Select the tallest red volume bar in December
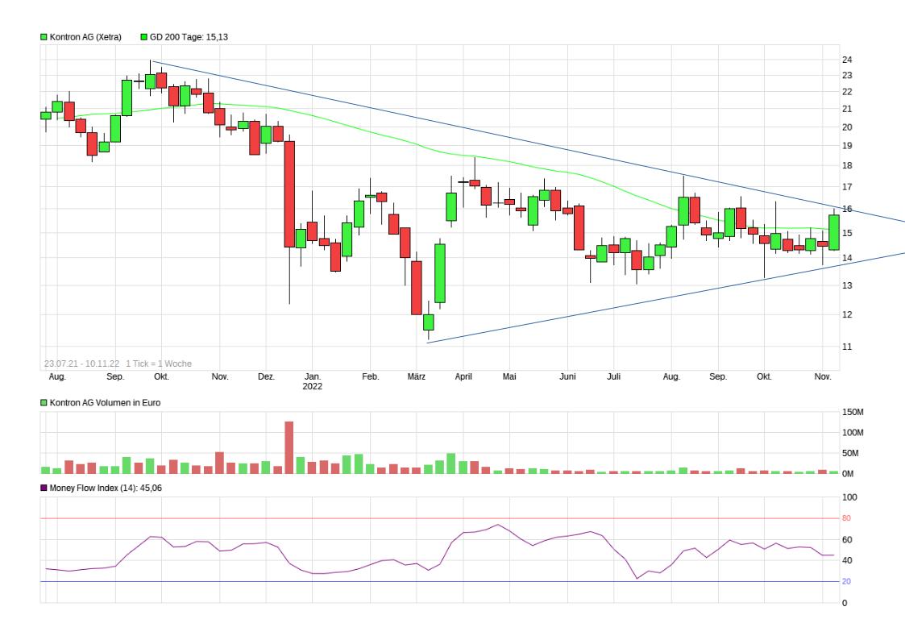905x640 pixels. [289, 447]
